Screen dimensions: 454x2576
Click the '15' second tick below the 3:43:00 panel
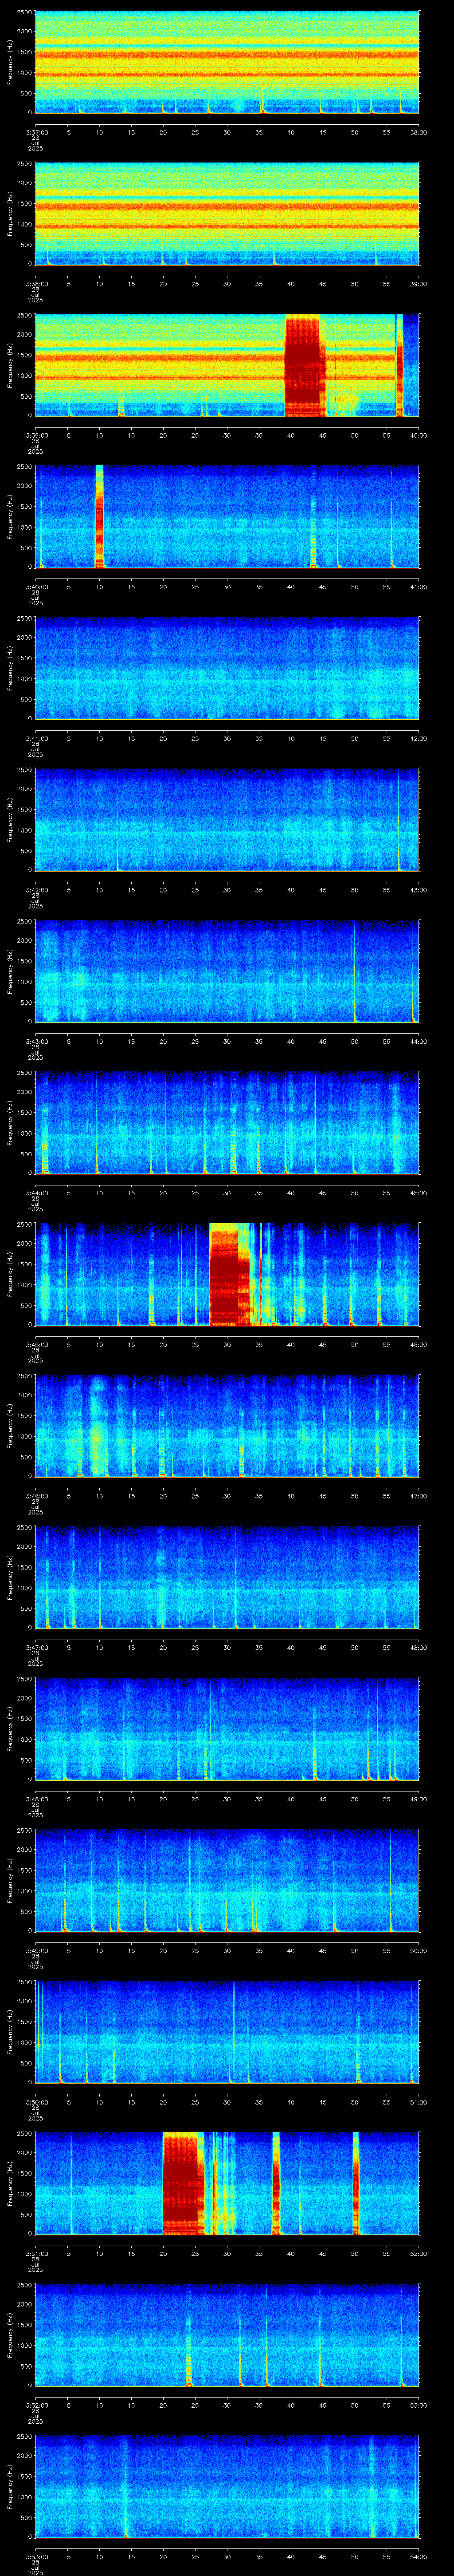pyautogui.click(x=132, y=1041)
